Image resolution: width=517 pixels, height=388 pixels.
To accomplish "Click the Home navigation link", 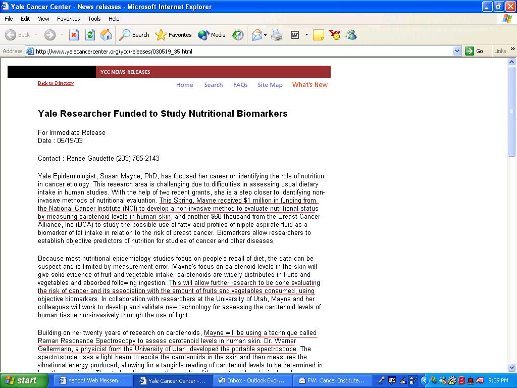I will point(185,85).
